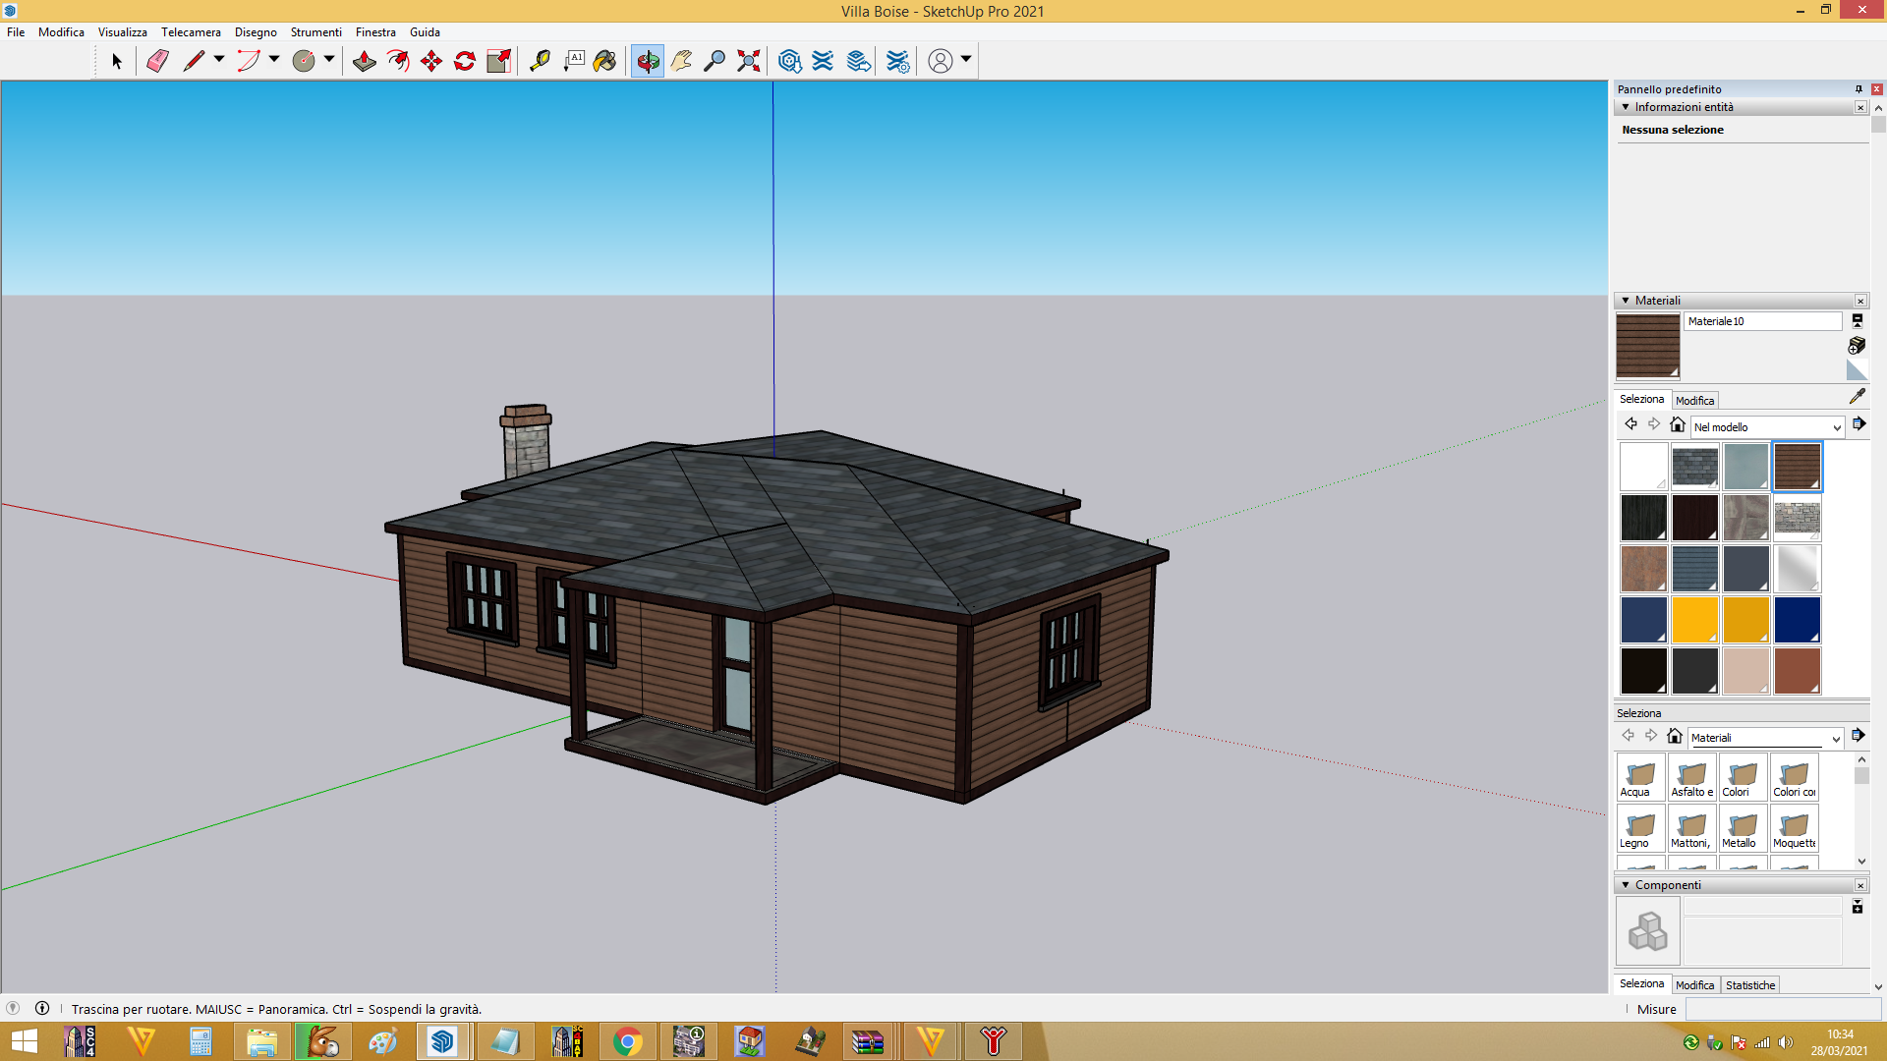
Task: Collapse the Informazioni entità section
Action: pyautogui.click(x=1626, y=107)
